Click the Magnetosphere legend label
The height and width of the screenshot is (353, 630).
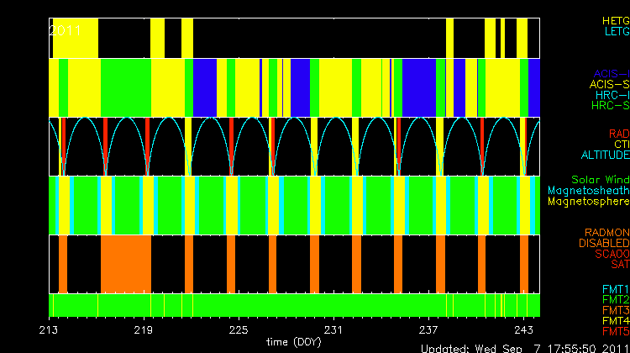coord(587,202)
